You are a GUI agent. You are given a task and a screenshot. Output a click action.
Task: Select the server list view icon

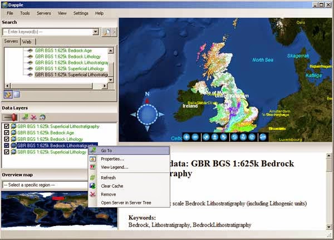click(x=17, y=94)
